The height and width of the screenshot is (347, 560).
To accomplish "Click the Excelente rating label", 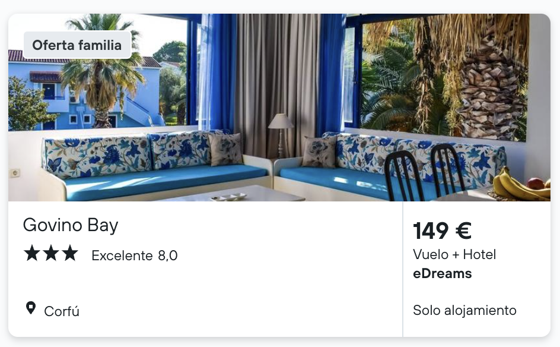I will [122, 255].
